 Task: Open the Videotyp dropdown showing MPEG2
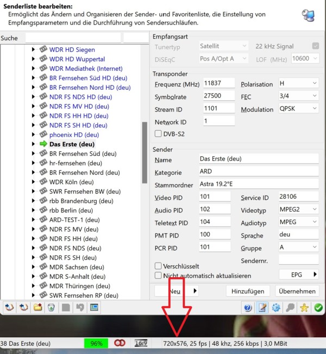point(298,209)
